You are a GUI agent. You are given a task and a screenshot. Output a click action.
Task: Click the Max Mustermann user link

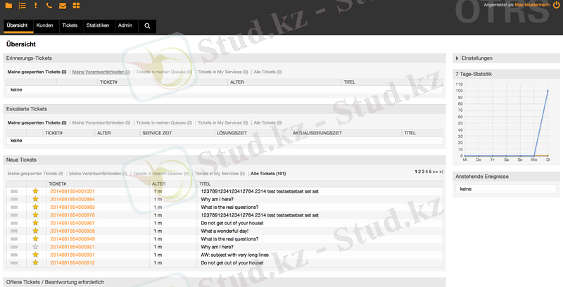pos(532,5)
